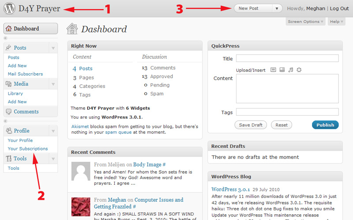The height and width of the screenshot is (220, 353).
Task: Click the Meghan username link in header
Action: coord(315,8)
